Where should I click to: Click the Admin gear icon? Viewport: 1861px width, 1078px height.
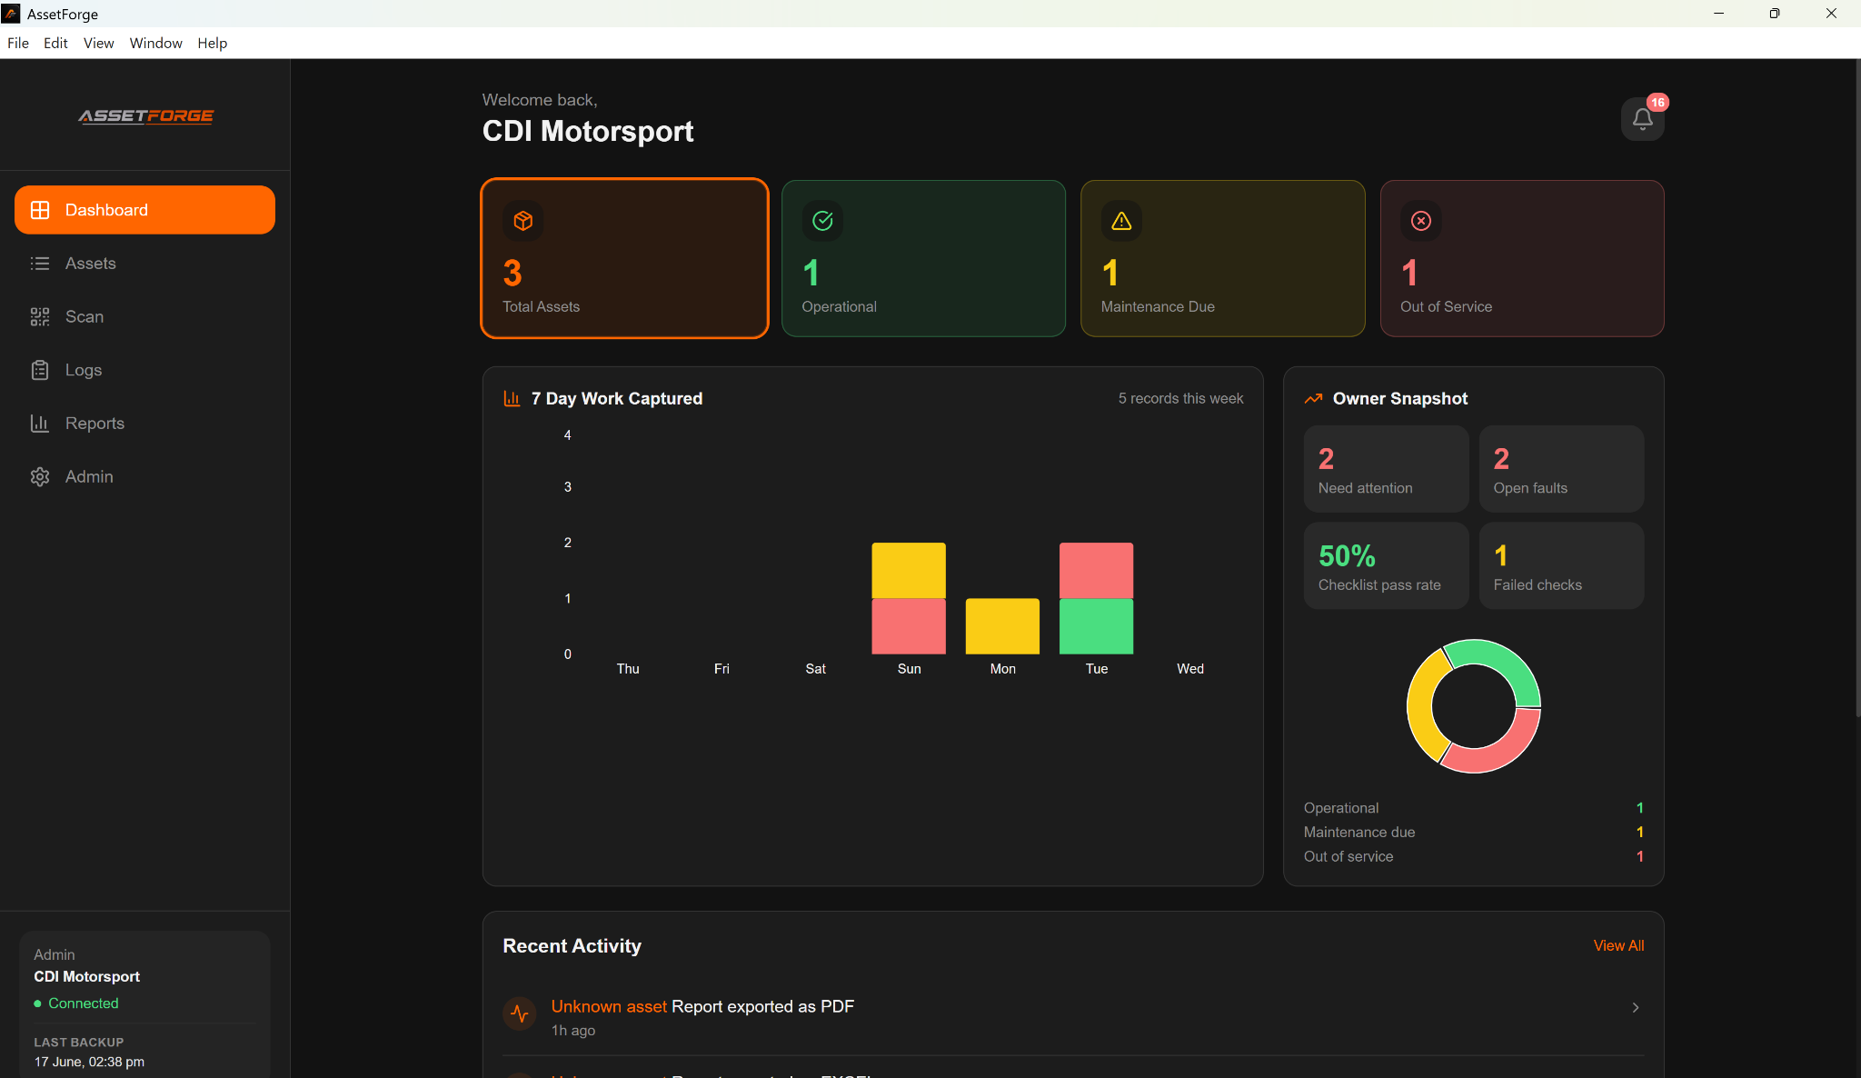click(40, 477)
